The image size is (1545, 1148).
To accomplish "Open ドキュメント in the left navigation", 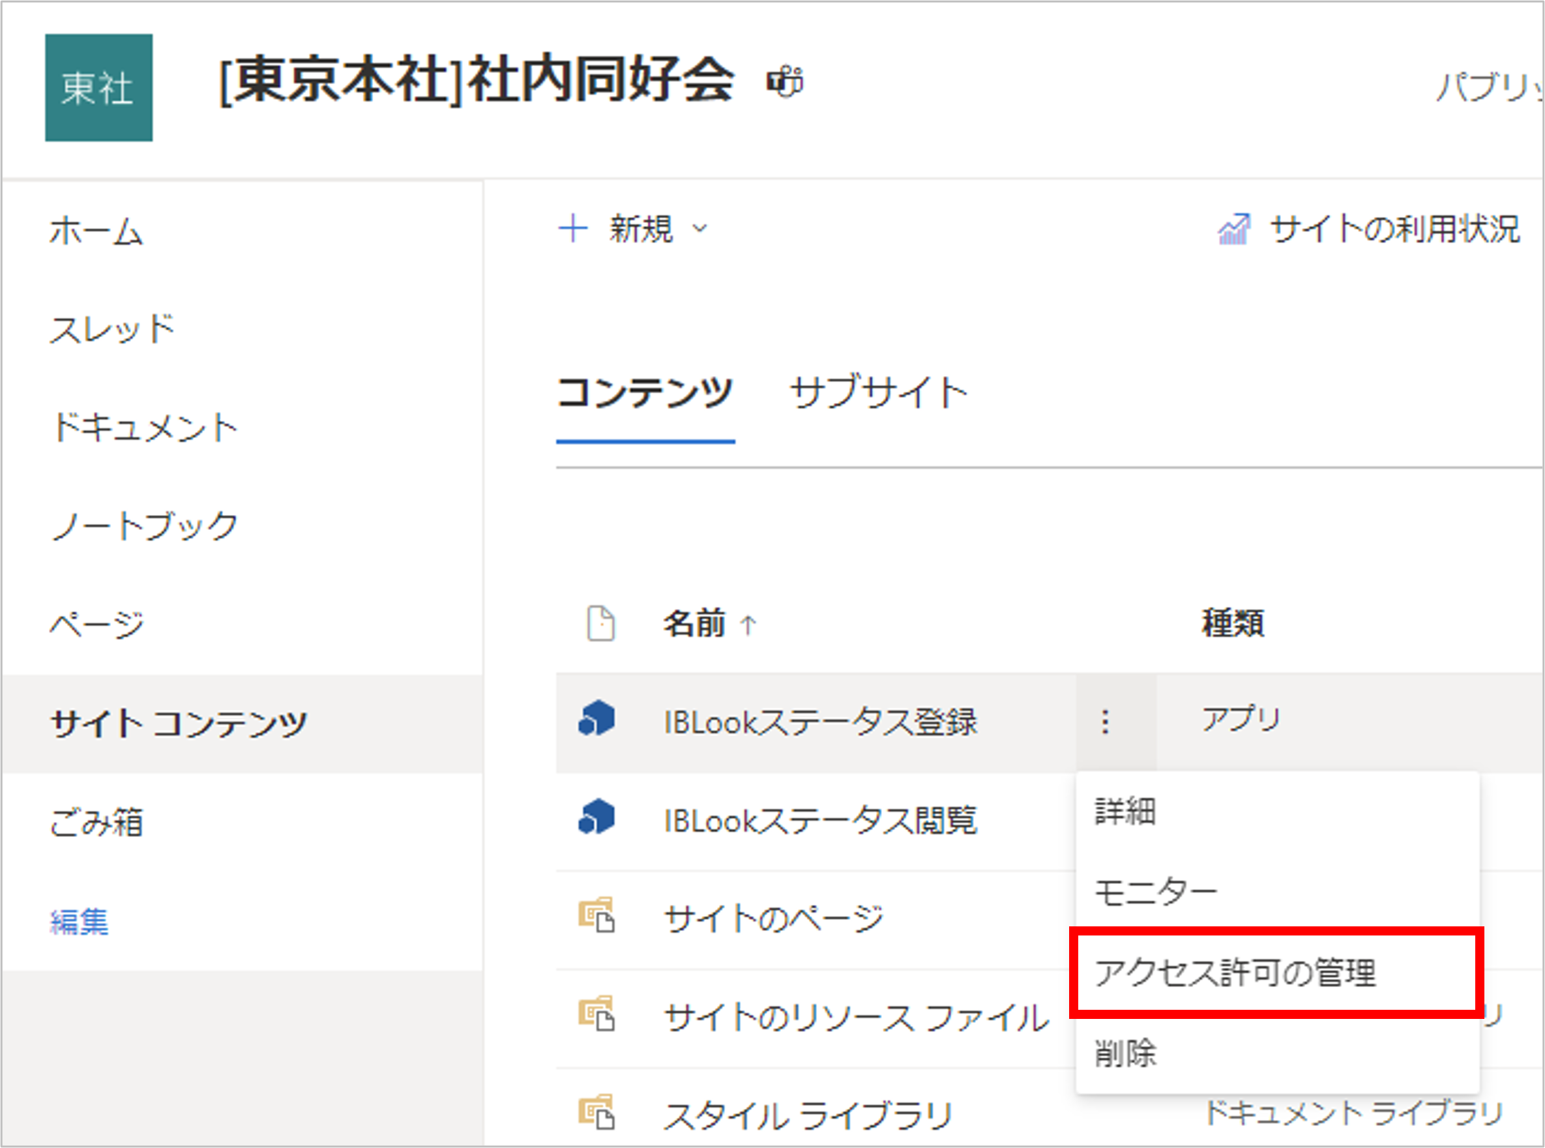I will 145,427.
